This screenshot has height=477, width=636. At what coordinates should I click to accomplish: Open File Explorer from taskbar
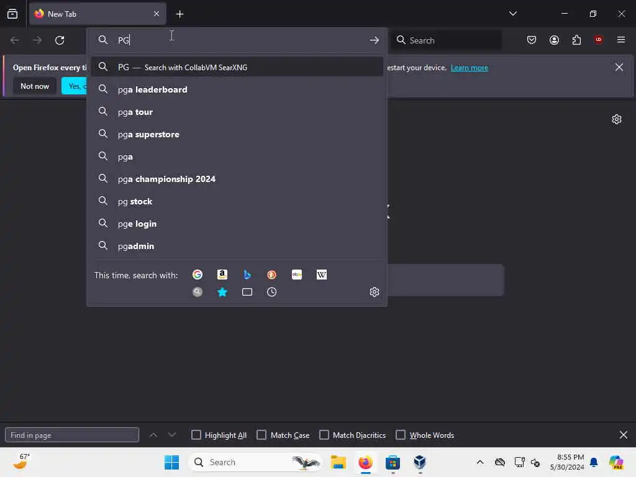(338, 462)
